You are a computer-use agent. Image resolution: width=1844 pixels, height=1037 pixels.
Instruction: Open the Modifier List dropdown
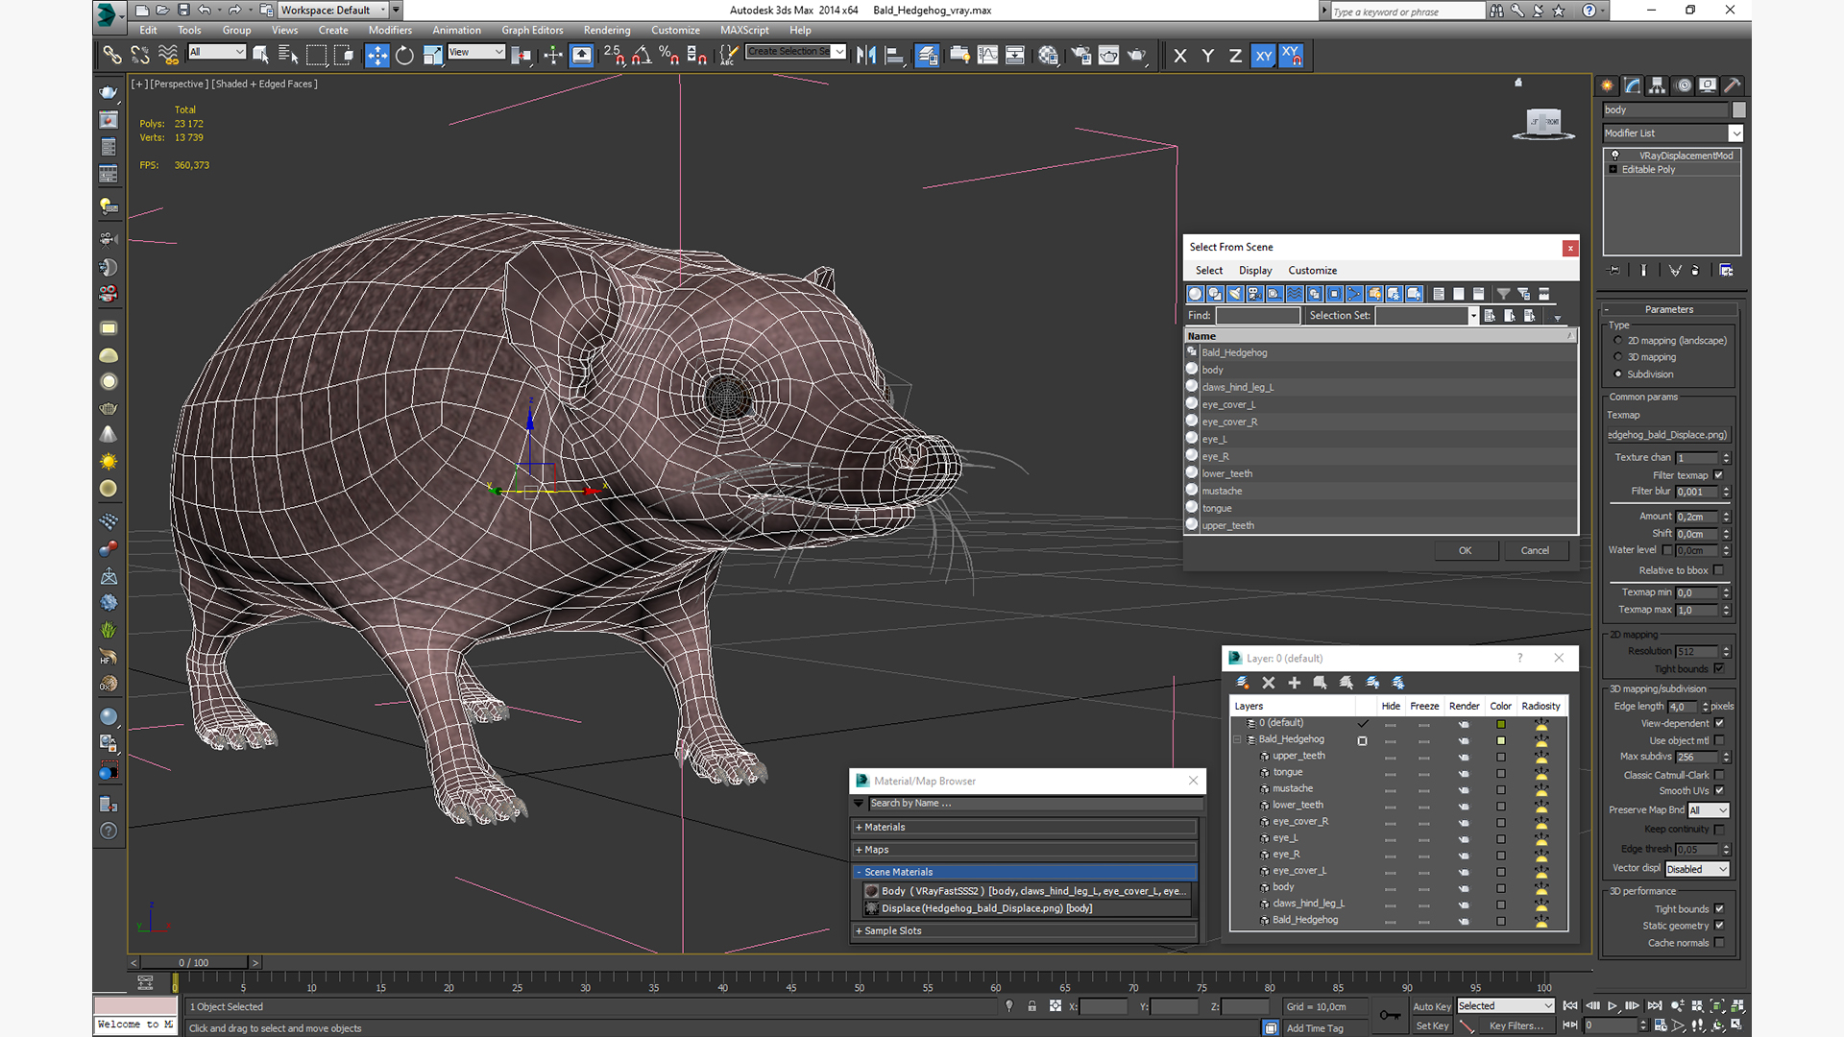(1672, 133)
